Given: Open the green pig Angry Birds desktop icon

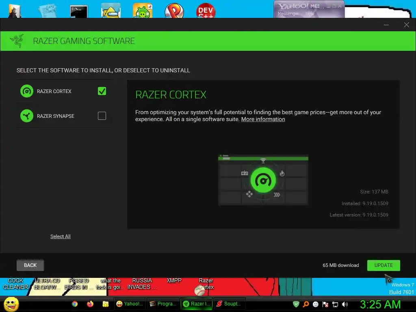Looking at the screenshot, I should (x=143, y=11).
